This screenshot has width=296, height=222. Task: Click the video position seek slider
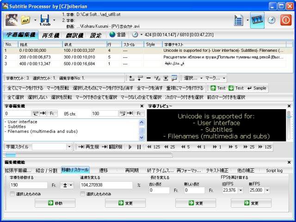[89, 155]
